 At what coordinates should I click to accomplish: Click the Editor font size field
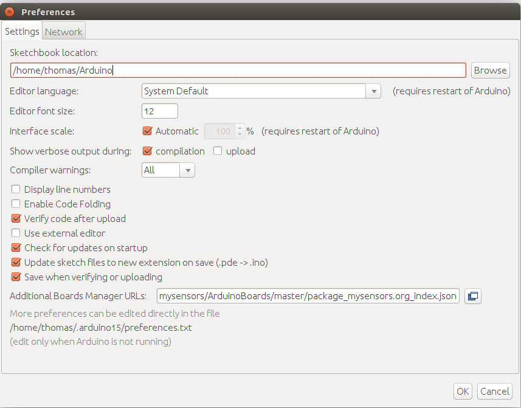[x=159, y=111]
